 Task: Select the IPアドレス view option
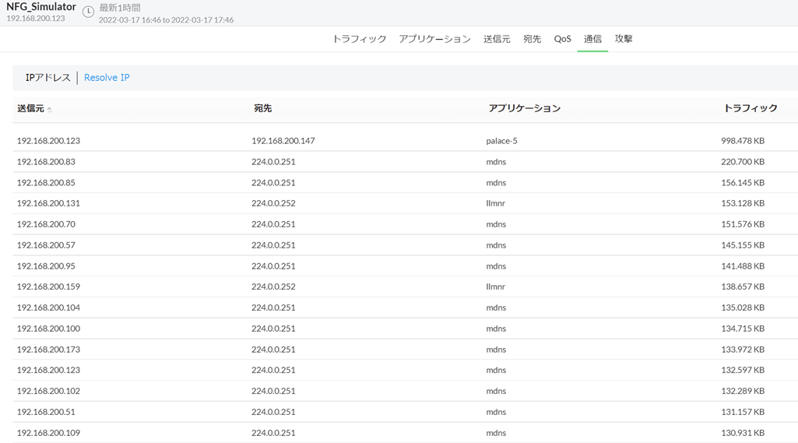pyautogui.click(x=48, y=78)
